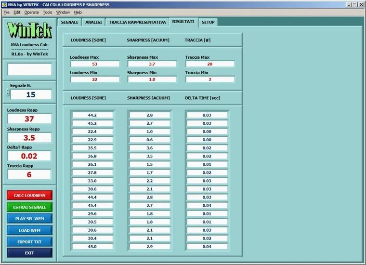The width and height of the screenshot is (366, 265).
Task: Open the Help menu
Action: (78, 13)
